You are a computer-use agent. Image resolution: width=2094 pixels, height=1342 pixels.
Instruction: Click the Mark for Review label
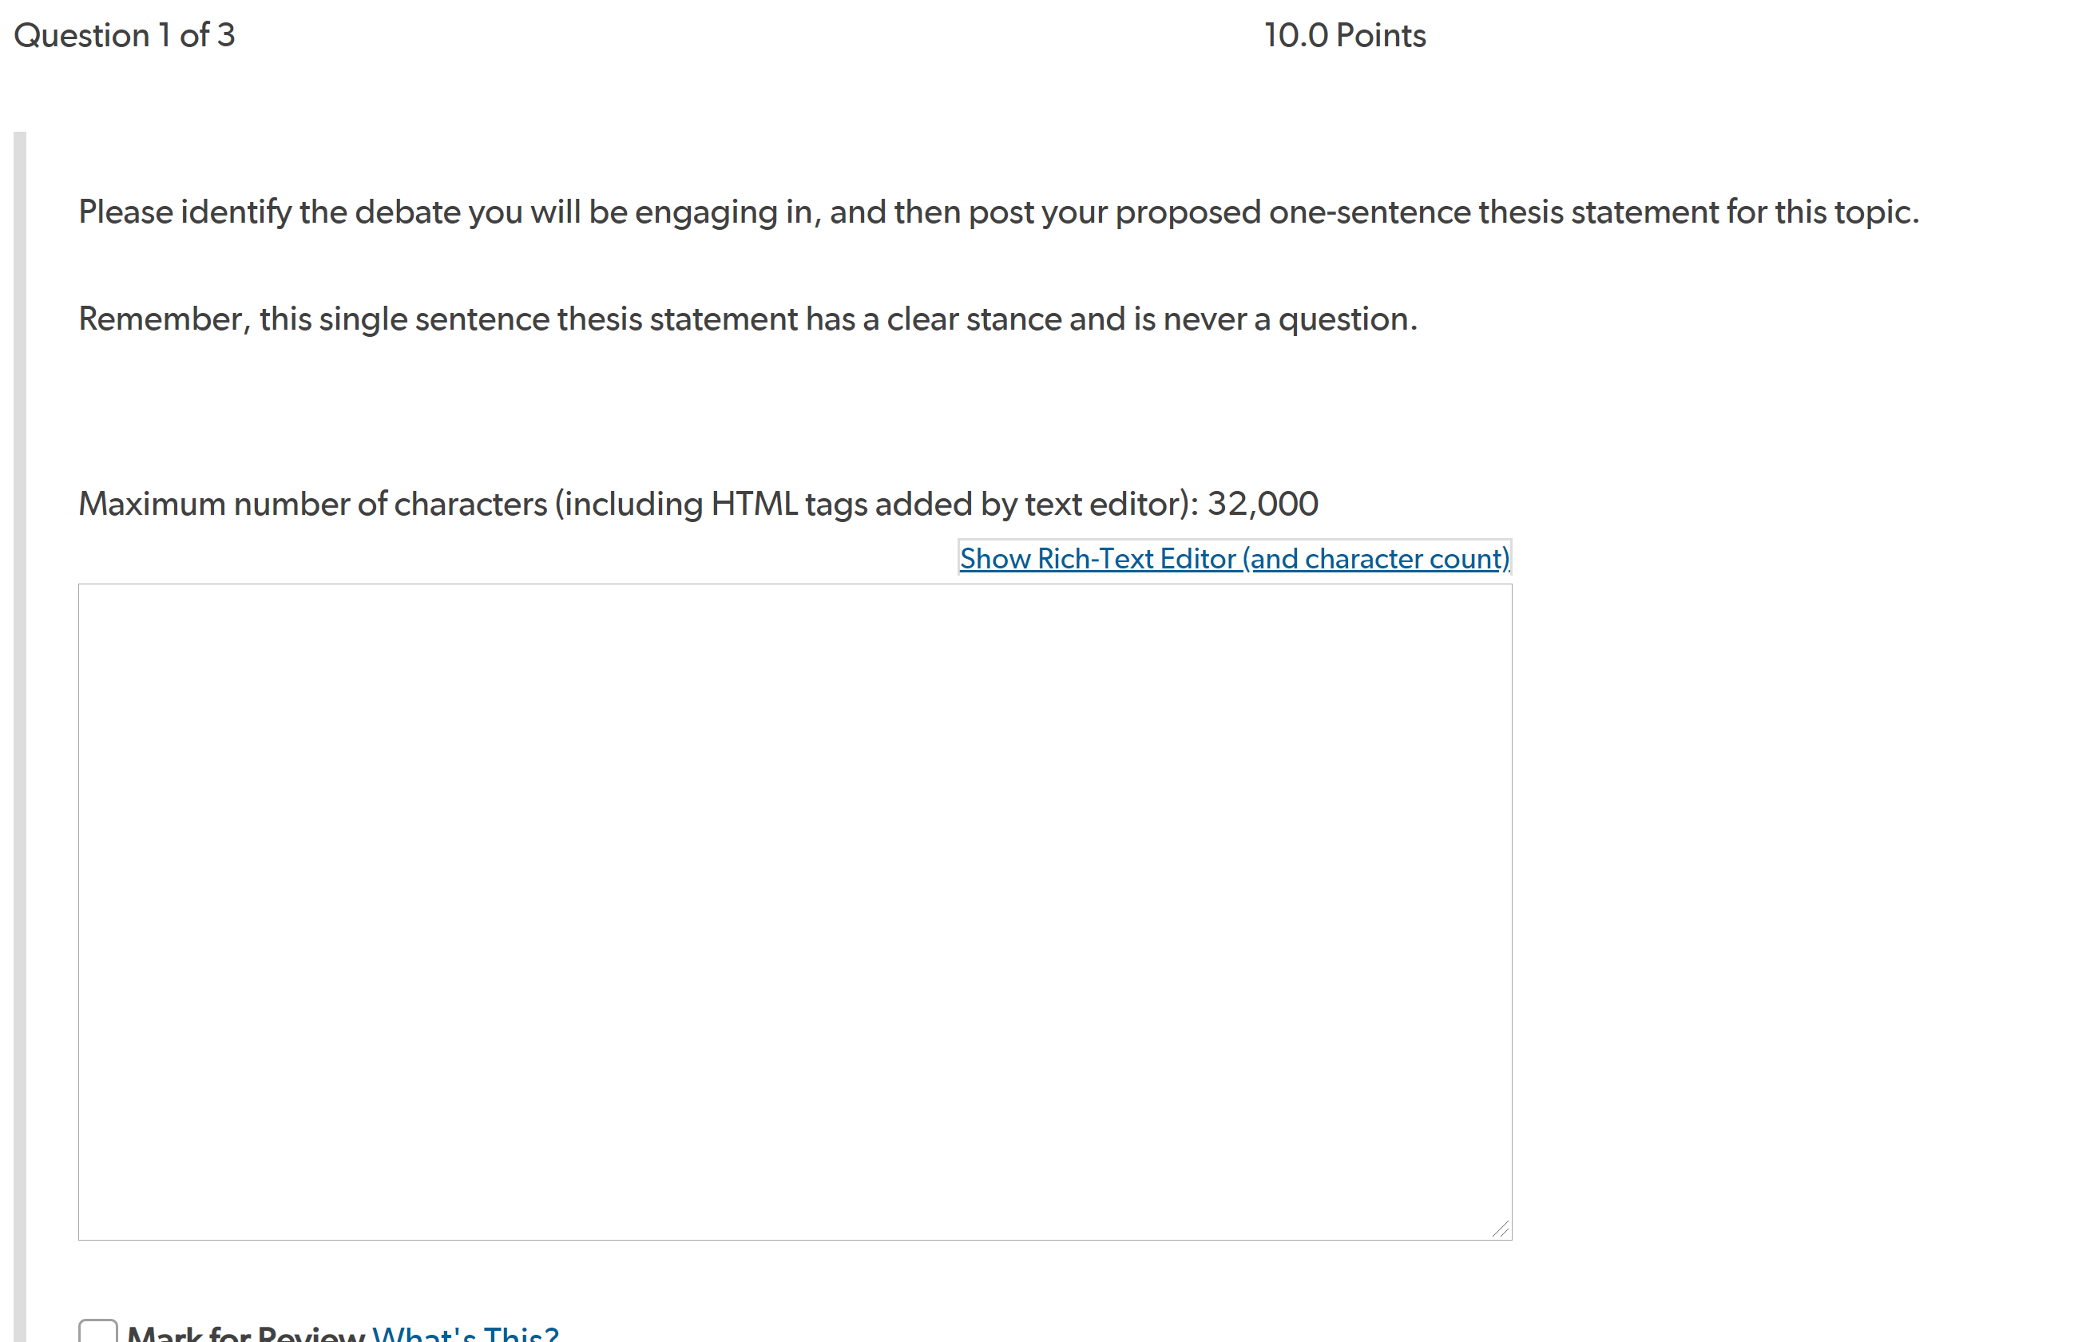pyautogui.click(x=246, y=1333)
